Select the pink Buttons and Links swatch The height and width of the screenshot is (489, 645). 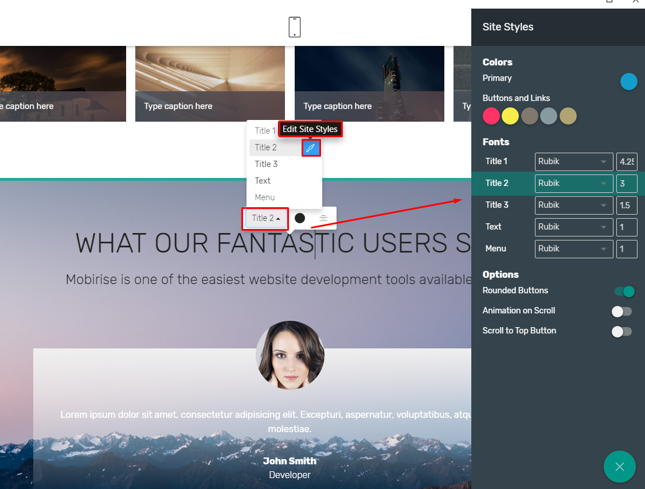click(491, 116)
